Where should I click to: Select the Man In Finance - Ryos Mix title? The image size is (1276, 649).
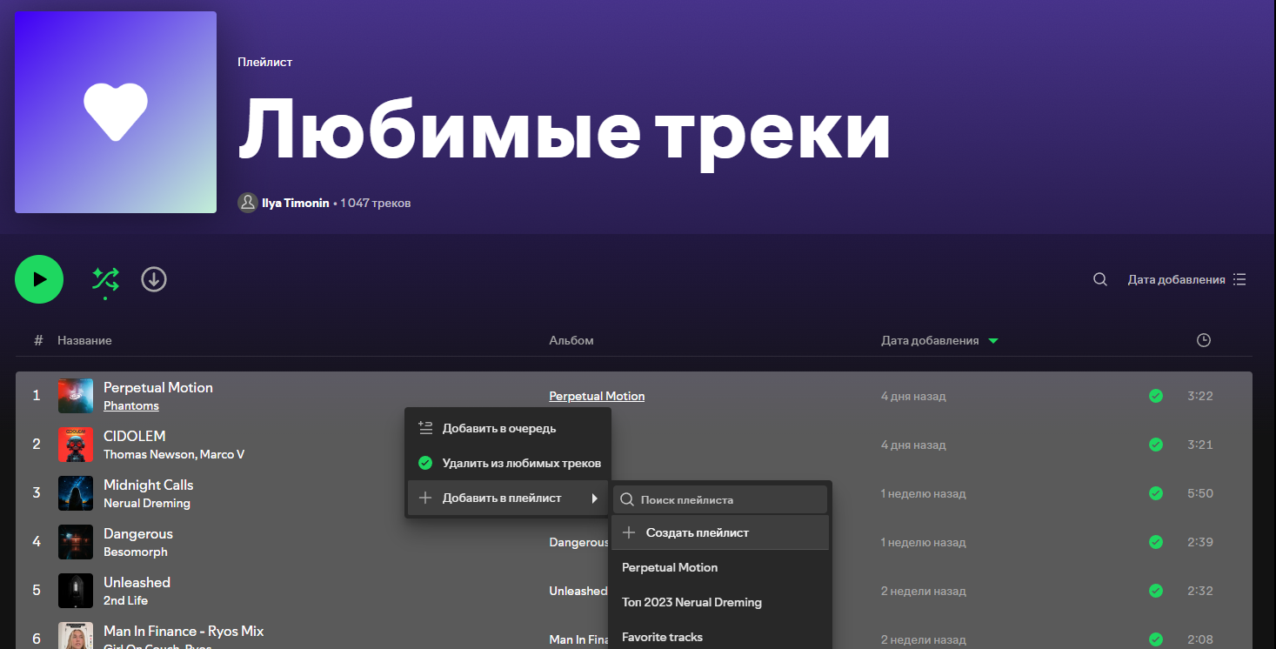tap(184, 631)
